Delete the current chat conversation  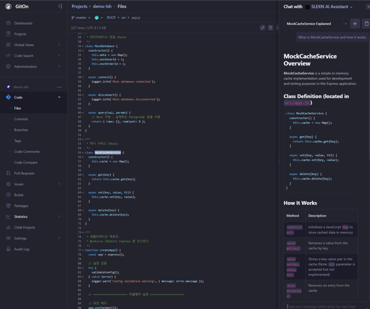click(366, 23)
